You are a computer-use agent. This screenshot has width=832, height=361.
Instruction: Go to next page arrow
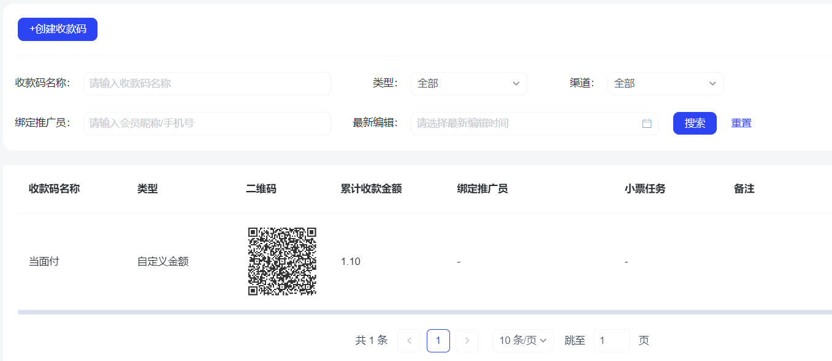tap(467, 341)
